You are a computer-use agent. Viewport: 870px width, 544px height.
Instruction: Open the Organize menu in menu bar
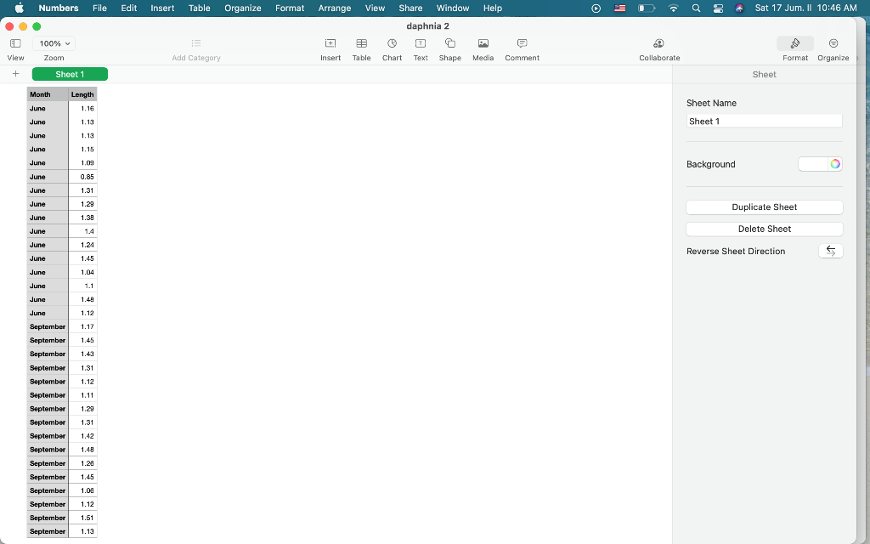coord(242,8)
